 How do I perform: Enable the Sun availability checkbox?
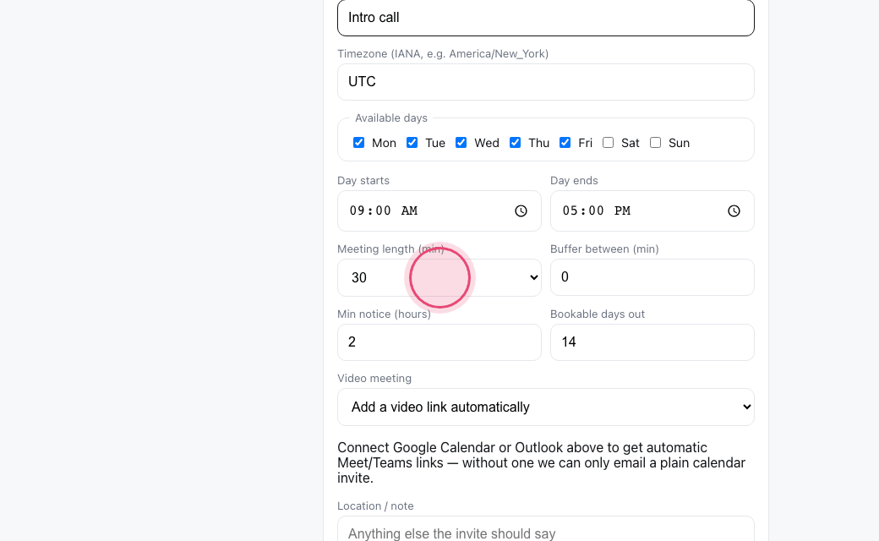click(655, 142)
